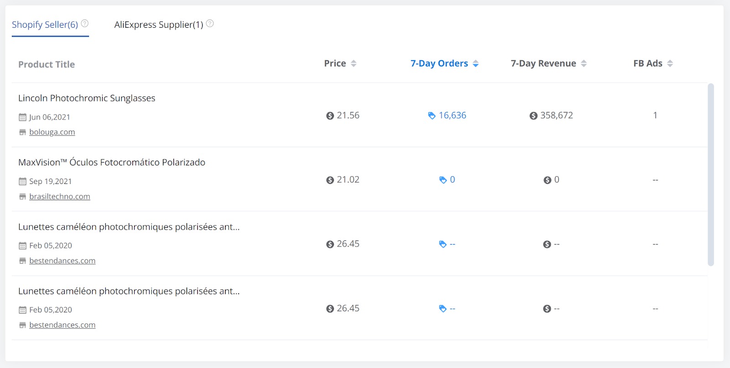Select MaxVision Óculos Fotocromático Polarizado title
Image resolution: width=730 pixels, height=368 pixels.
click(112, 163)
